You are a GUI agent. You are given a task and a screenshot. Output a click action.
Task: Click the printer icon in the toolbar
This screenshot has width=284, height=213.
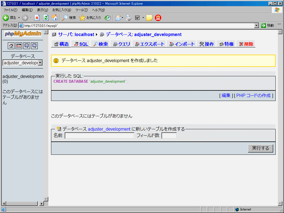pos(128,17)
